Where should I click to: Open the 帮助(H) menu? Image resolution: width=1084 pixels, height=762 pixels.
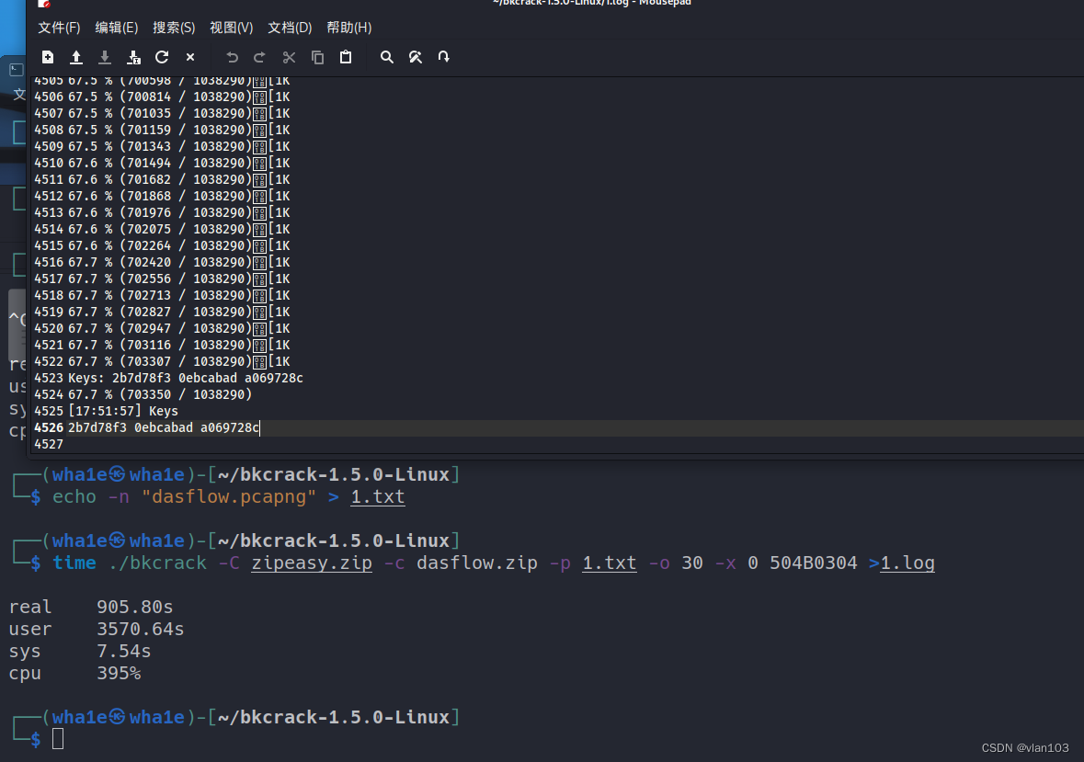pos(348,28)
